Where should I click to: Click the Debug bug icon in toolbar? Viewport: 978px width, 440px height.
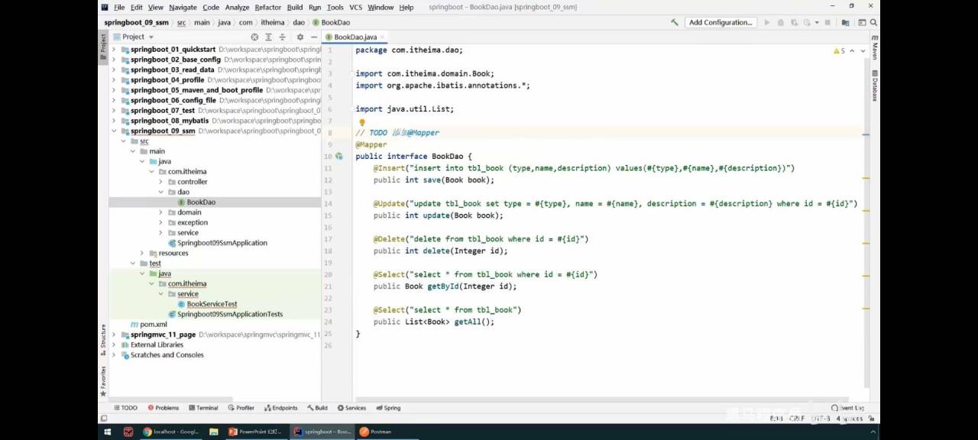[x=780, y=23]
